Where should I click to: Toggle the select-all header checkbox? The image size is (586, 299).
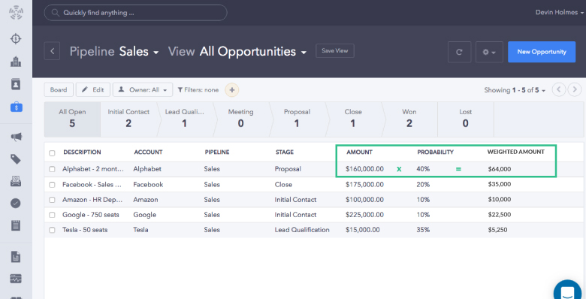click(x=52, y=153)
